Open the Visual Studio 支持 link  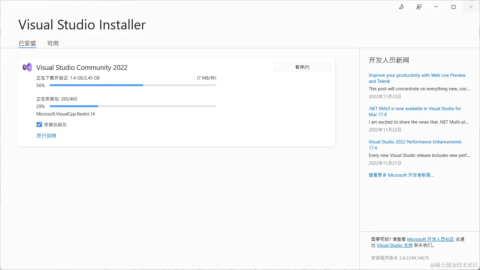coord(395,245)
